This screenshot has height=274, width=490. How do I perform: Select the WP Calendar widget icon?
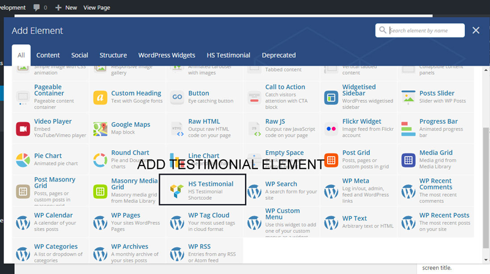[x=23, y=223]
